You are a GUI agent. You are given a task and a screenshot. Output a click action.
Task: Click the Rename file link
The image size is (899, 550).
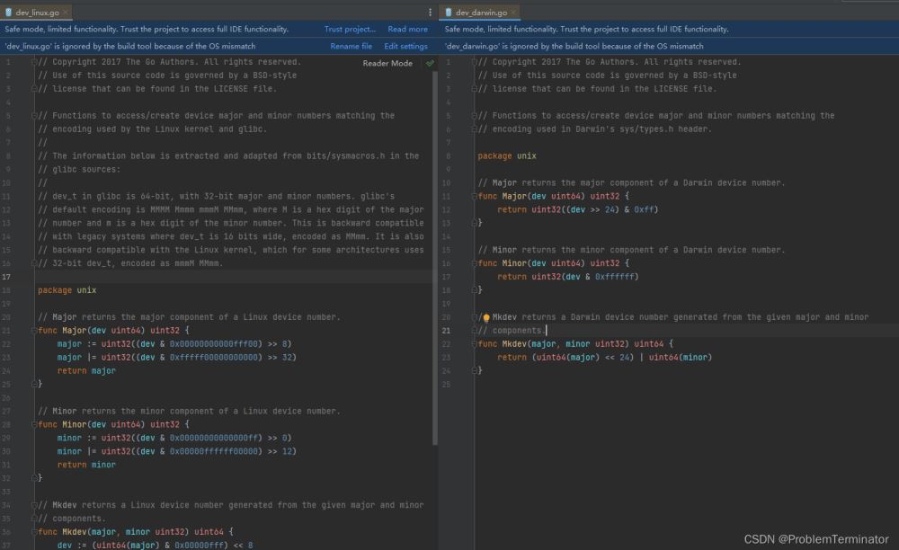pos(351,47)
